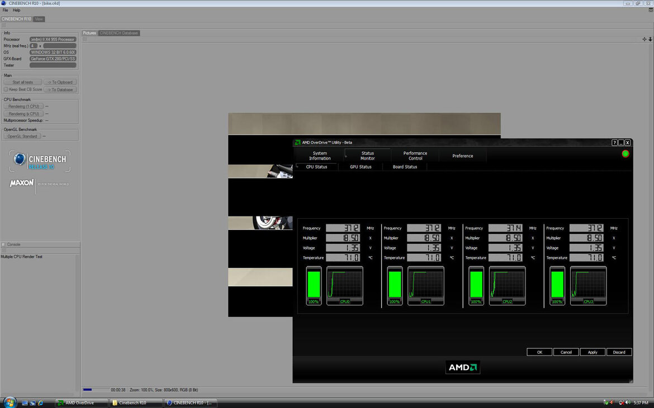Screen dimensions: 654x408
Task: Click the green status indicator in OverDrive
Action: click(625, 153)
